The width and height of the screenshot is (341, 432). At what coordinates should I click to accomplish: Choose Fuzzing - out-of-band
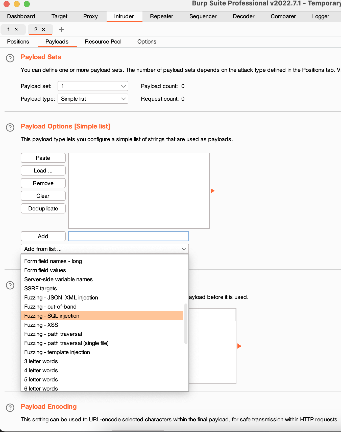coord(103,307)
